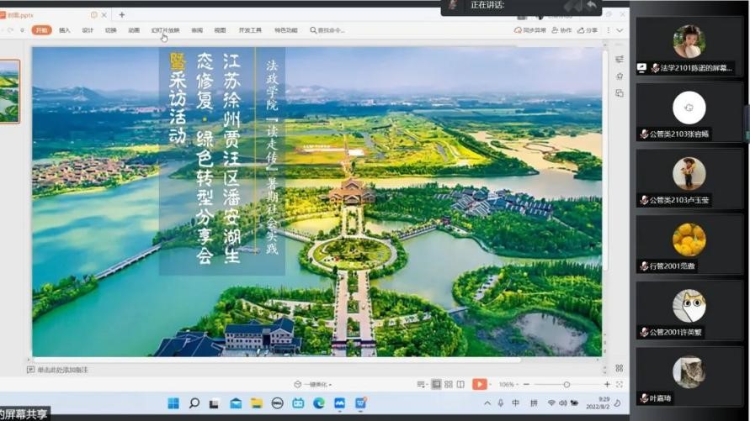Open the 106% zoom level dropdown
Viewport: 750px width, 421px height.
click(508, 384)
